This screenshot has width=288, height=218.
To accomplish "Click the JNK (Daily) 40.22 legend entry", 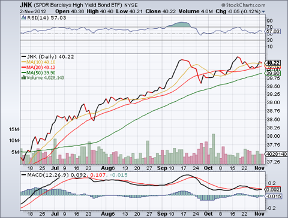I will (x=50, y=57).
